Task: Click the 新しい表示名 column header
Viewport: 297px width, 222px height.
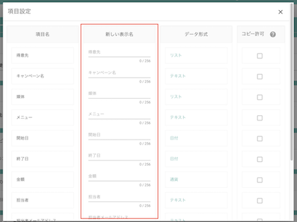Action: click(x=119, y=34)
